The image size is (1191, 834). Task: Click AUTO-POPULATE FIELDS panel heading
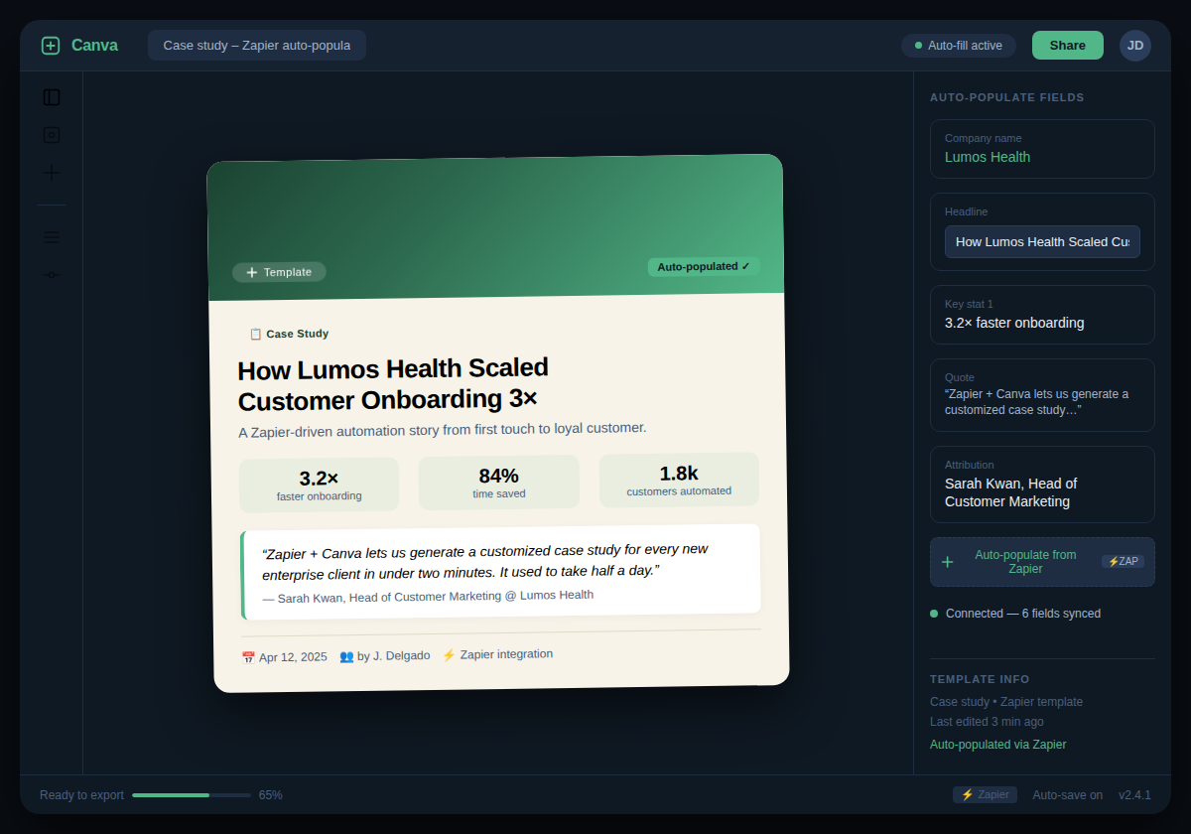tap(1007, 97)
